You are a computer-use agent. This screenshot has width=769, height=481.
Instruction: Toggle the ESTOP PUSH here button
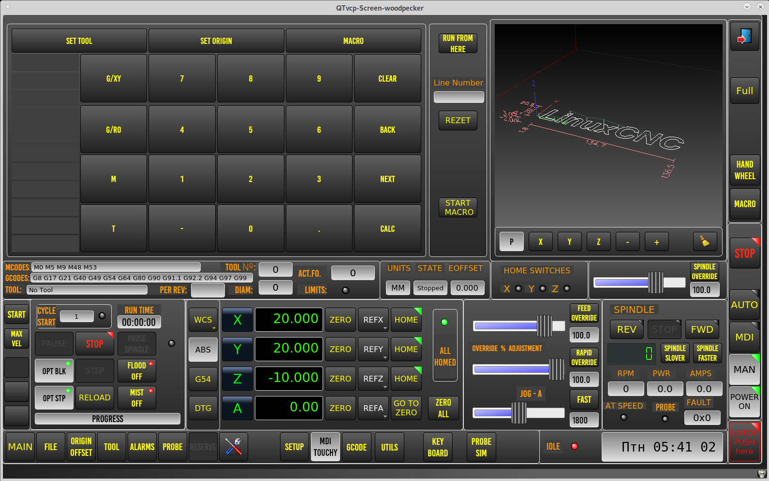(744, 442)
